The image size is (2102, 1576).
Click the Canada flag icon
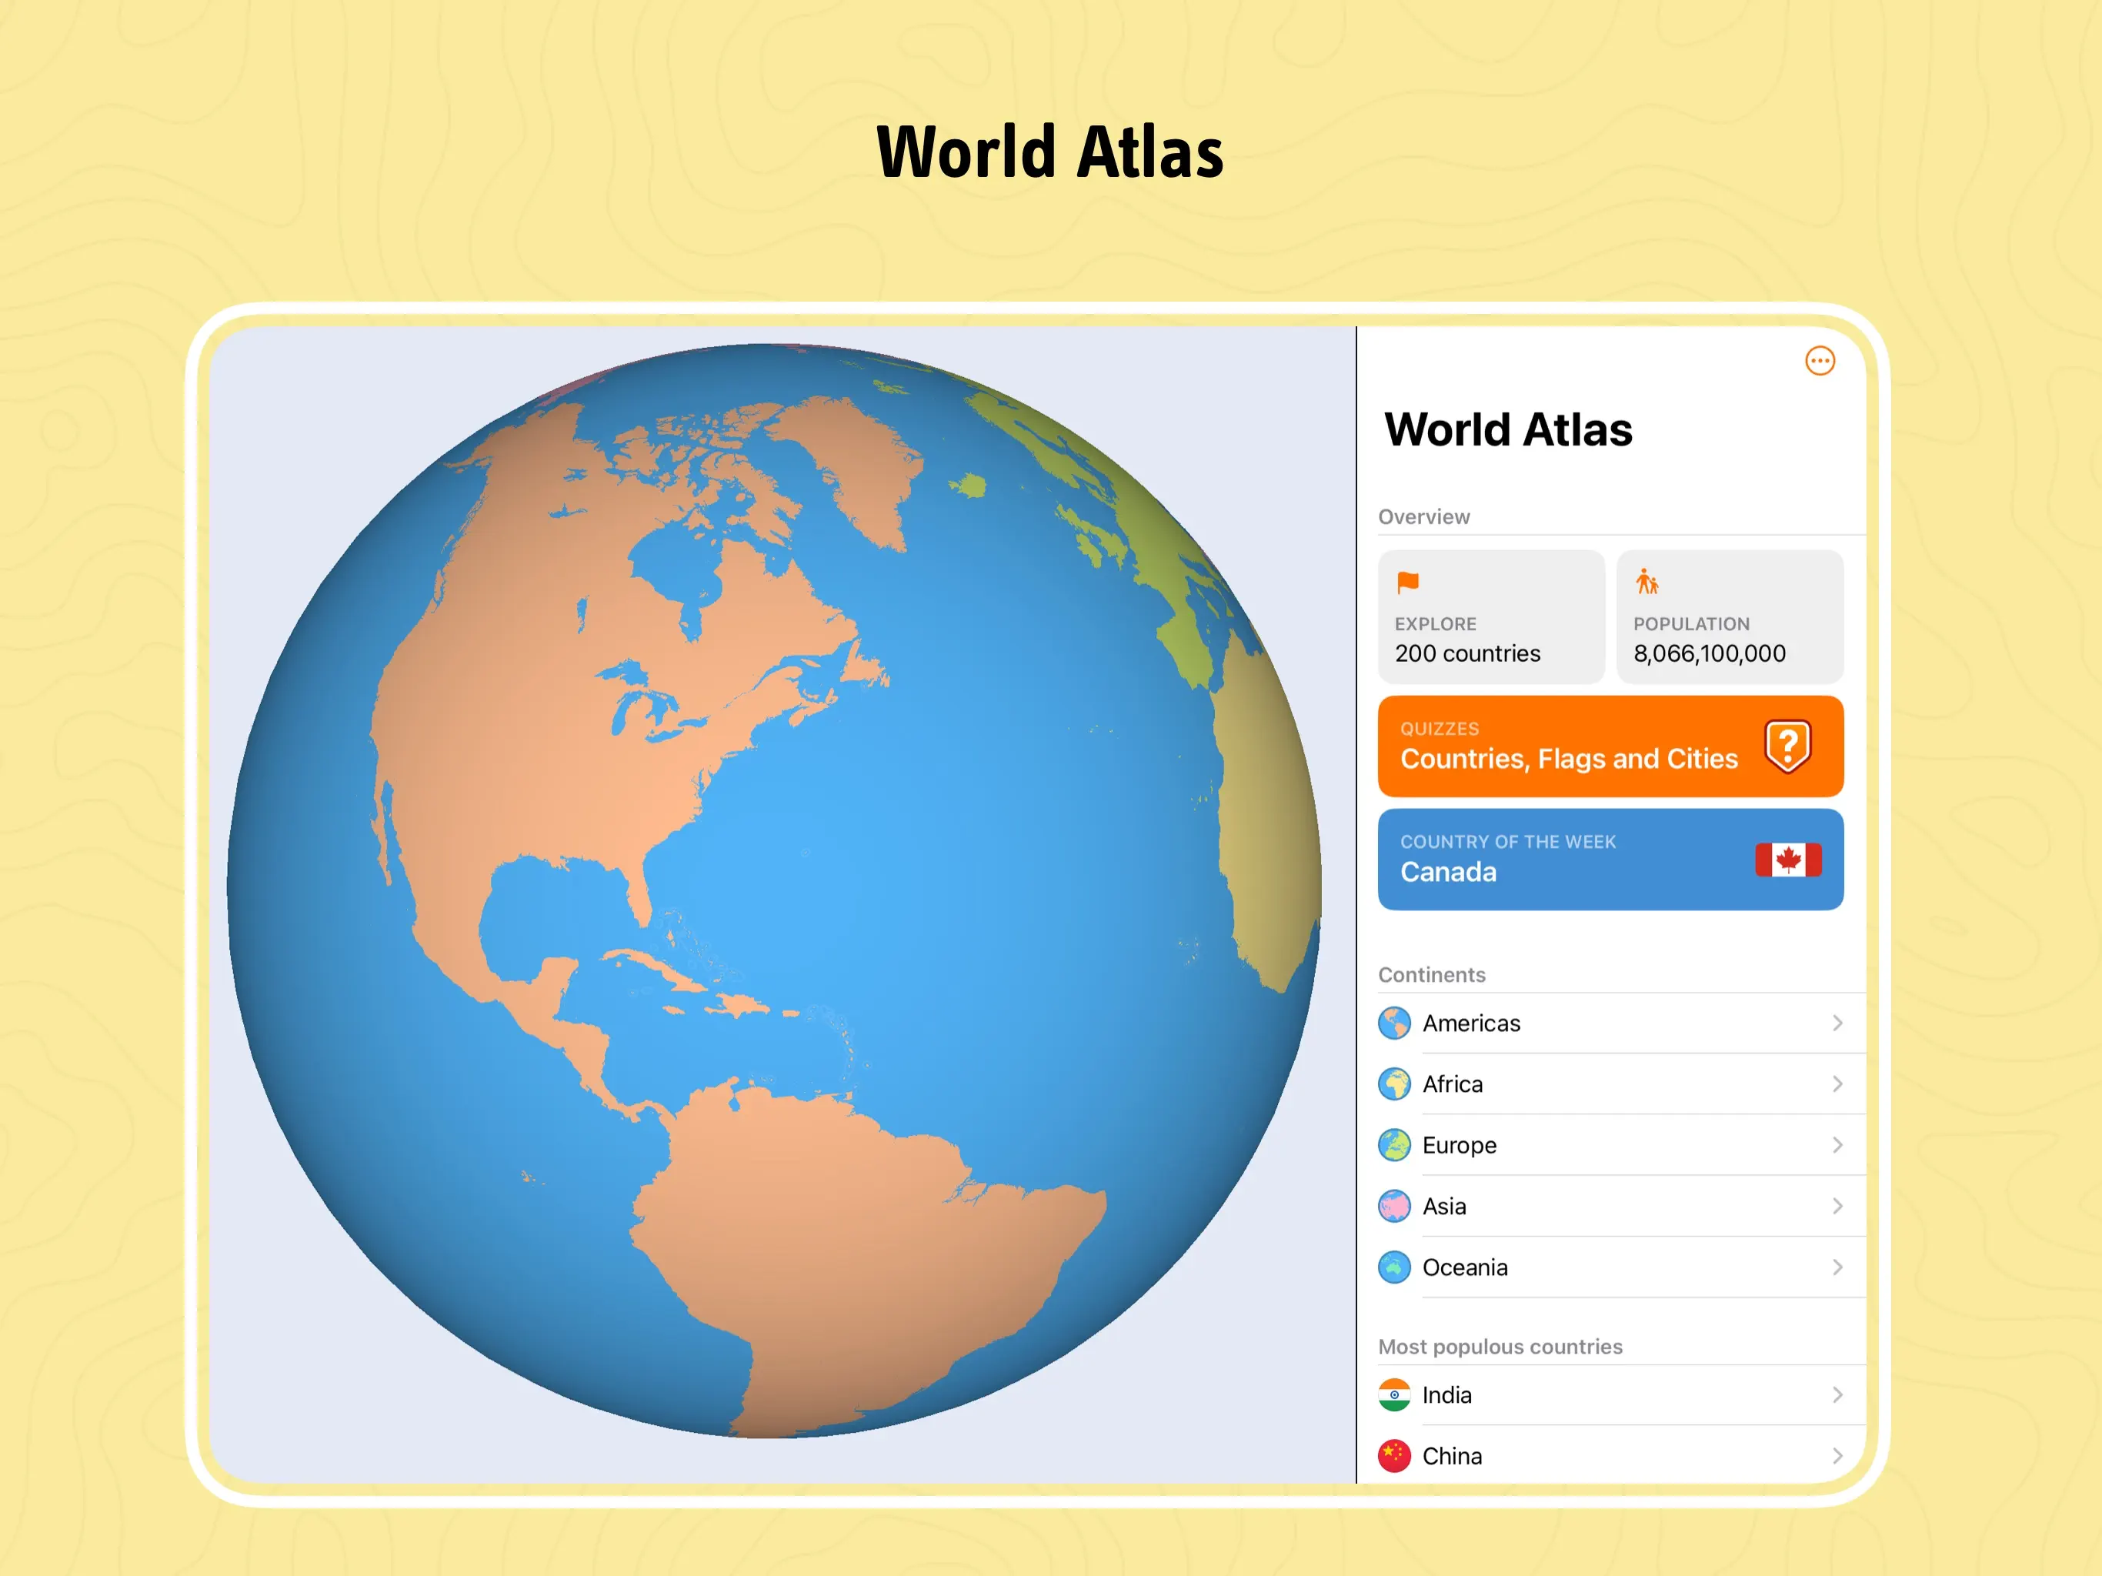pyautogui.click(x=1787, y=860)
